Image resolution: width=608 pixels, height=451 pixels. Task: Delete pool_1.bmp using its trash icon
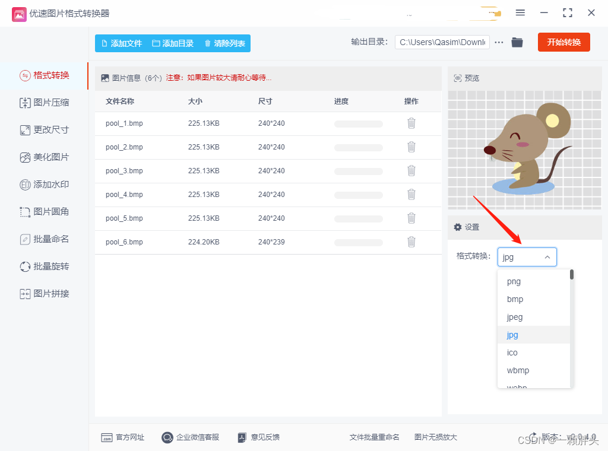(411, 123)
